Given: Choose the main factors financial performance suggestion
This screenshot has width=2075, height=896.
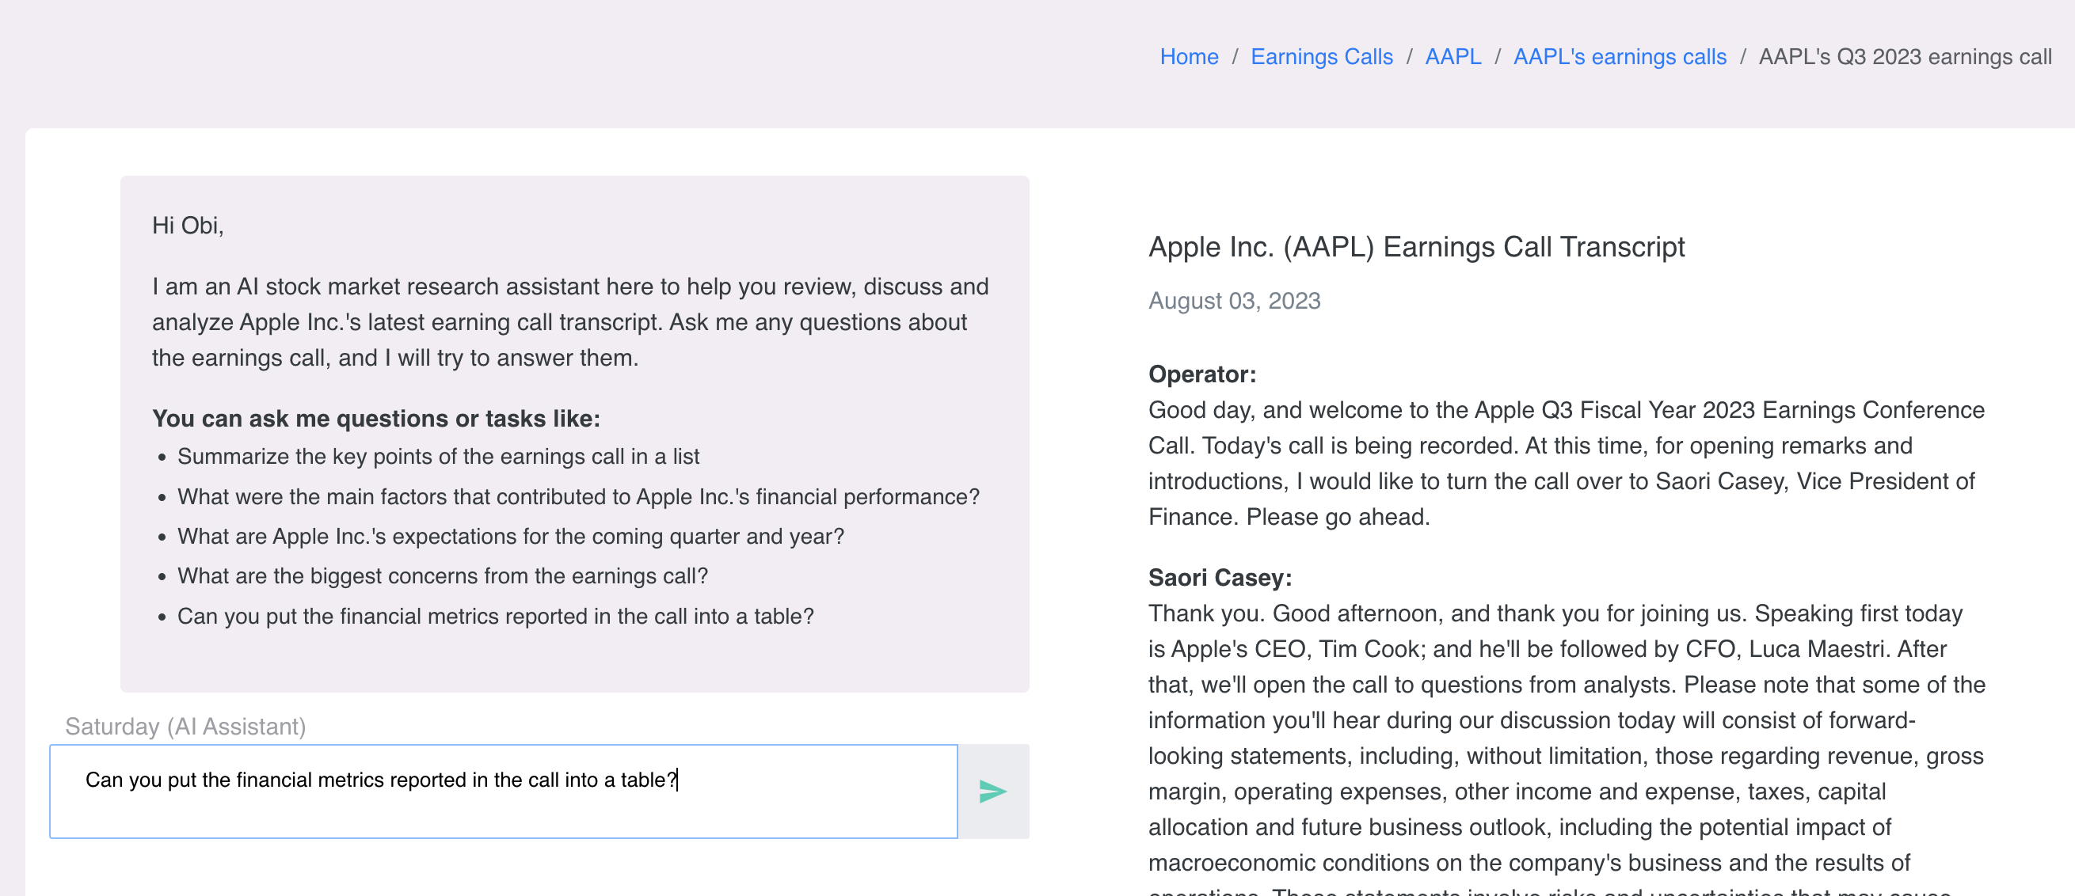Looking at the screenshot, I should click(x=577, y=497).
